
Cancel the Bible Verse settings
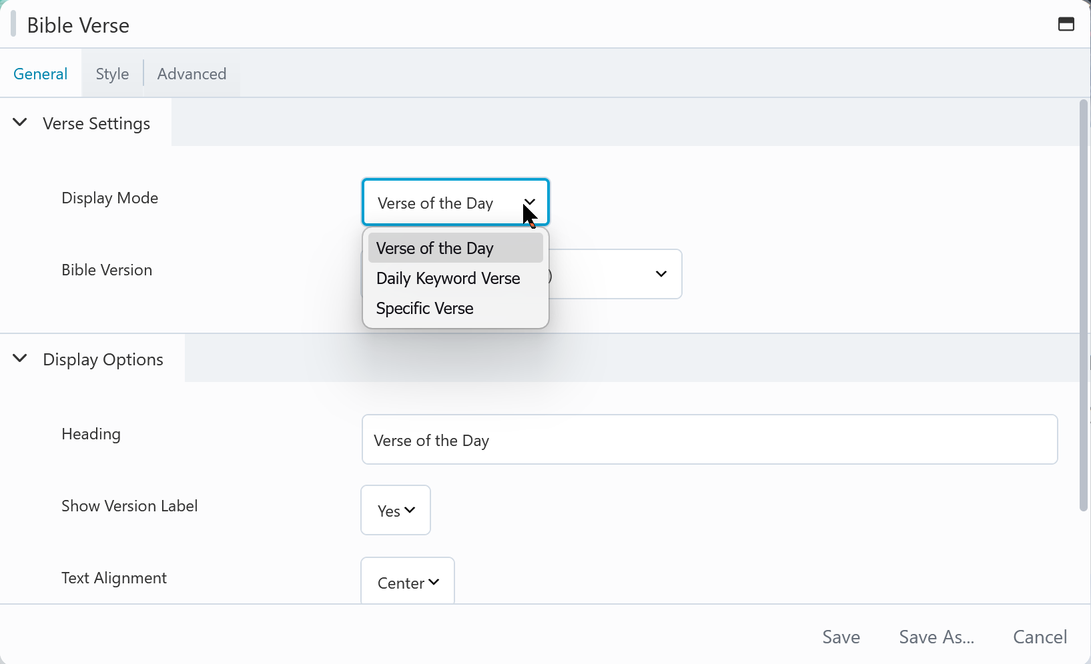coord(1040,637)
